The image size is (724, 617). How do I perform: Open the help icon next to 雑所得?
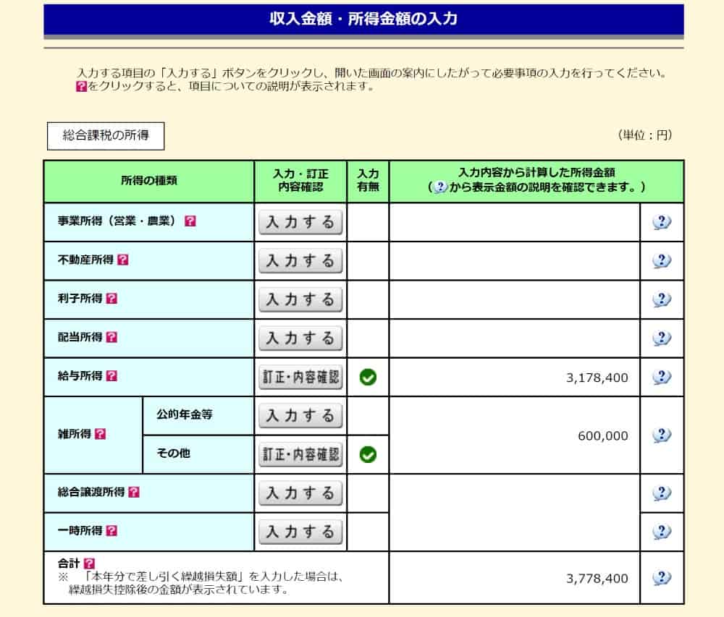pos(101,435)
